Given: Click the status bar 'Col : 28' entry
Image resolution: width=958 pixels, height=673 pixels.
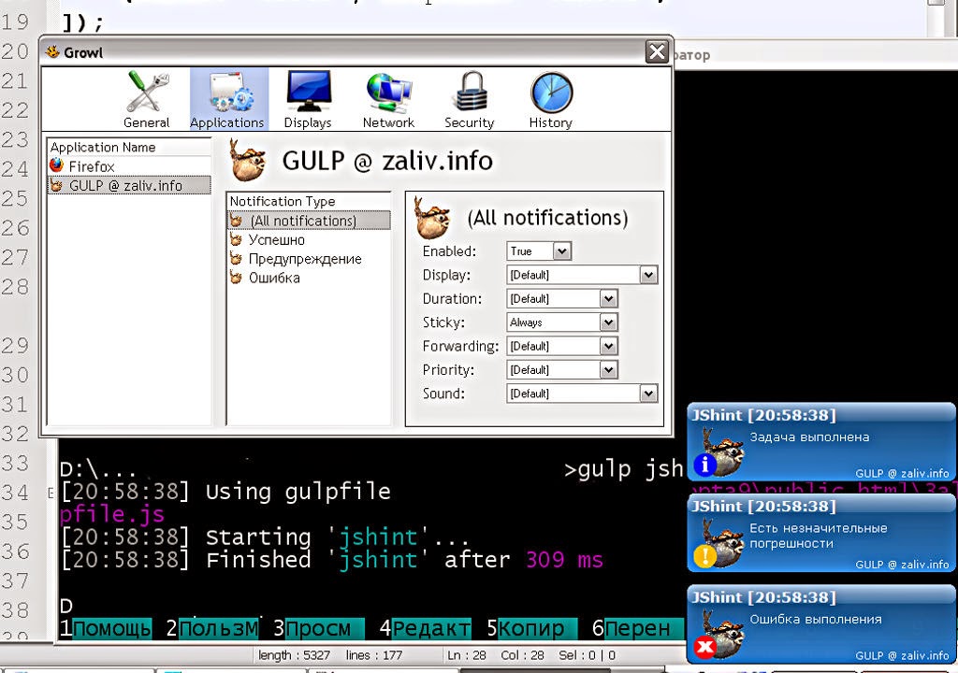Looking at the screenshot, I should tap(522, 655).
